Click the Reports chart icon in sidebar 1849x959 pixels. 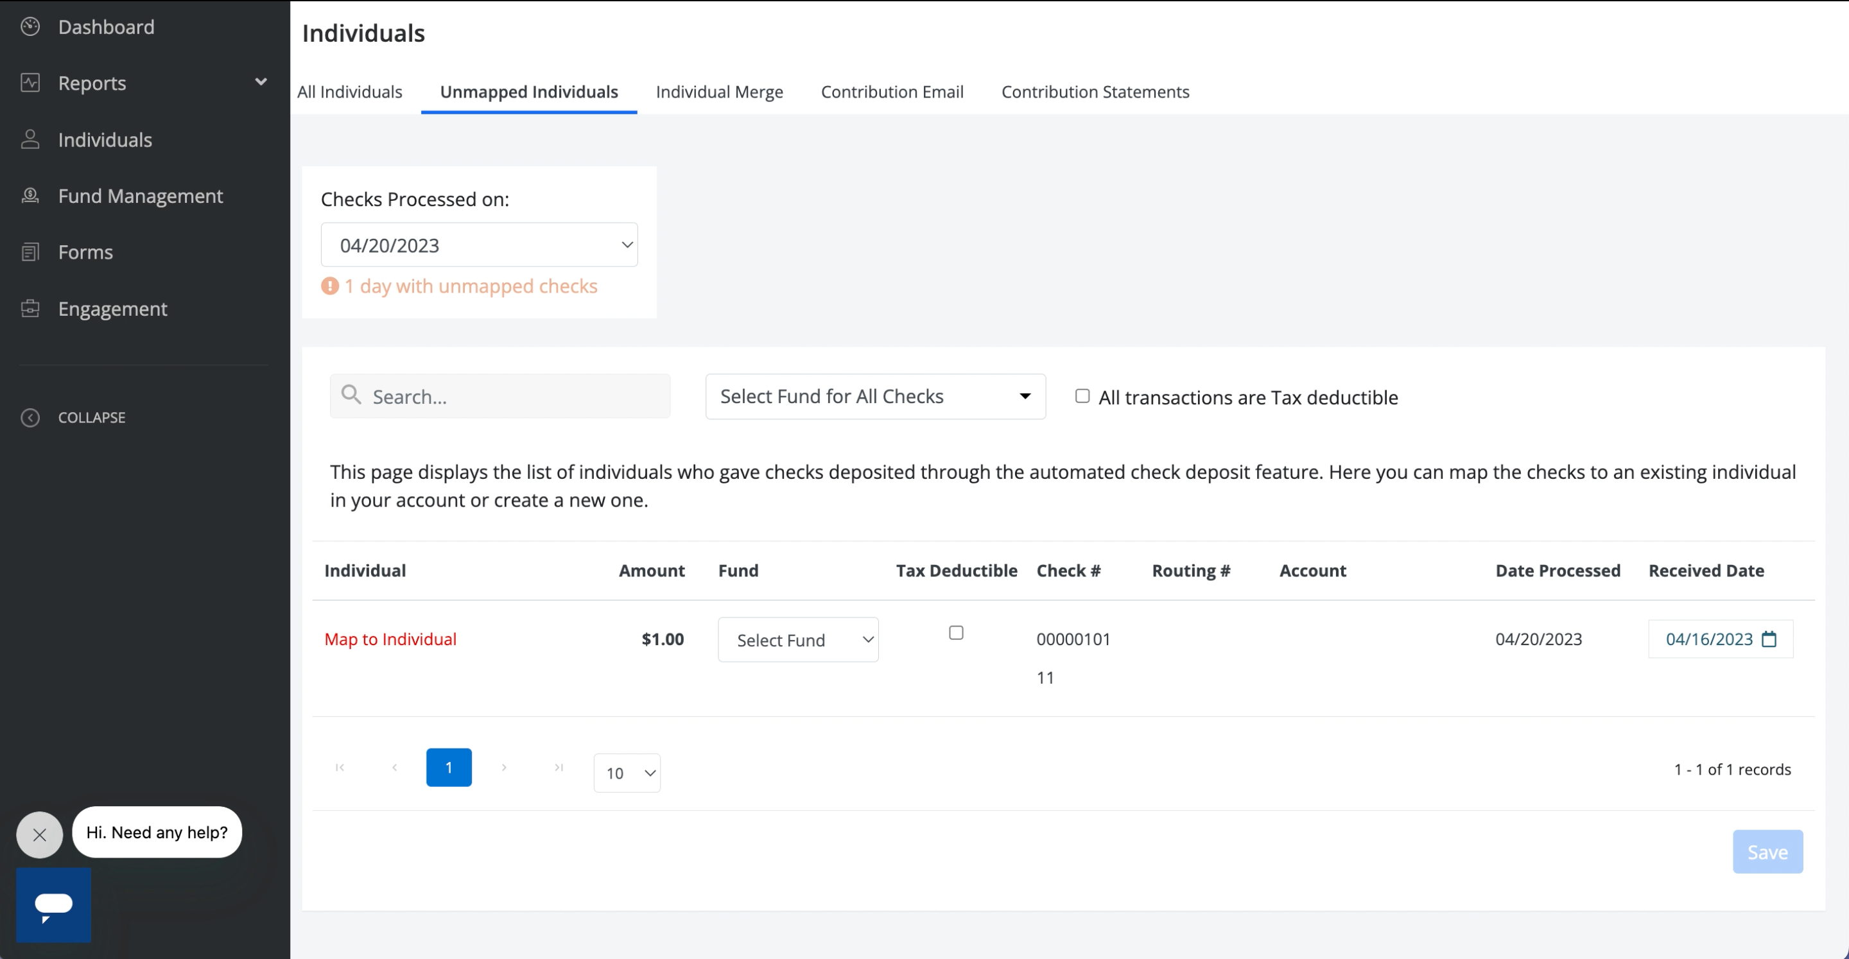click(30, 83)
